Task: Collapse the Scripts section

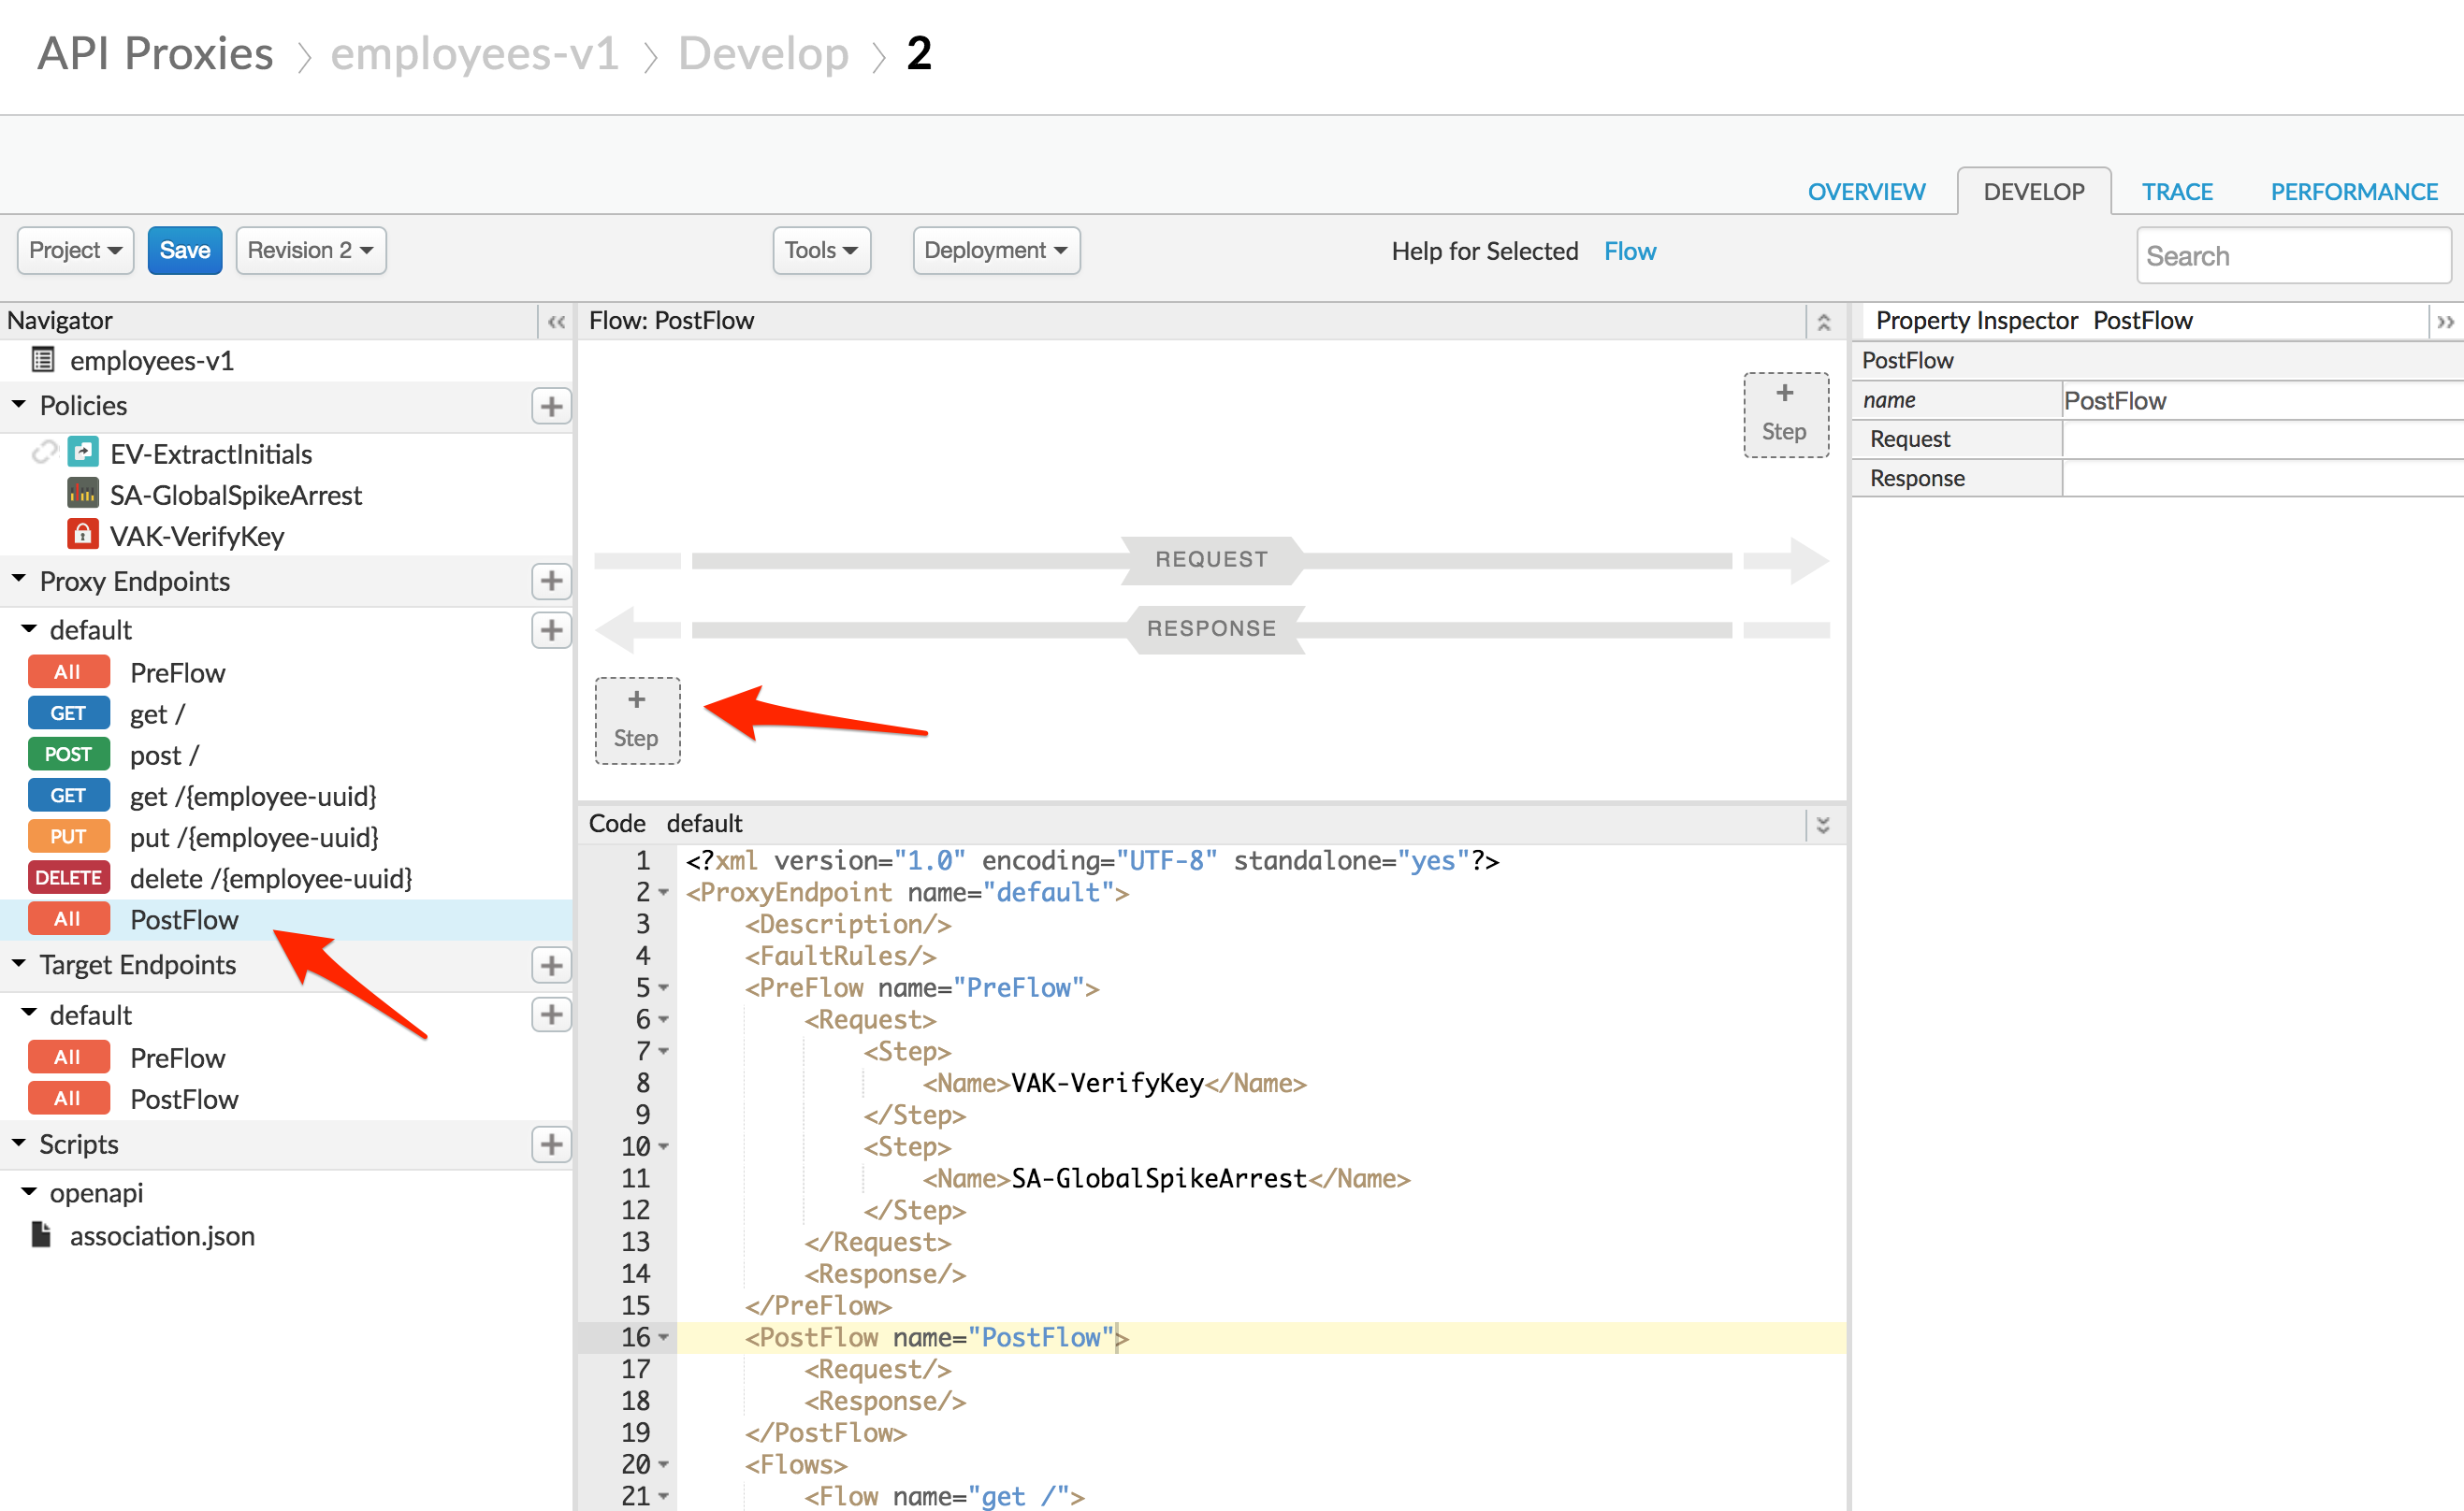Action: click(x=19, y=1143)
